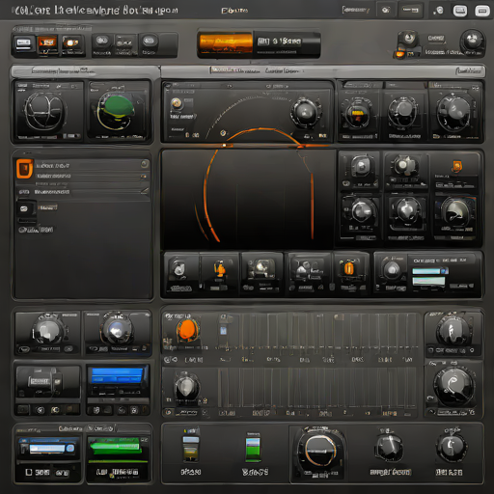The width and height of the screenshot is (494, 494).
Task: Switch to the tab at far right of gray bar
Action: click(470, 70)
